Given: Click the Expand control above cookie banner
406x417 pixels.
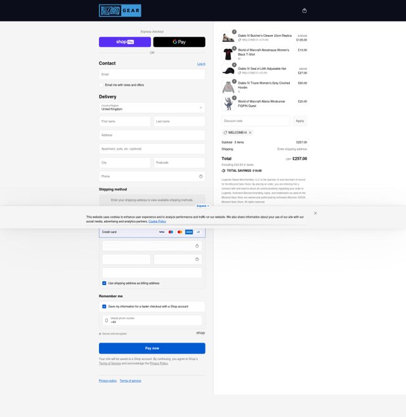Looking at the screenshot, I should tap(203, 206).
